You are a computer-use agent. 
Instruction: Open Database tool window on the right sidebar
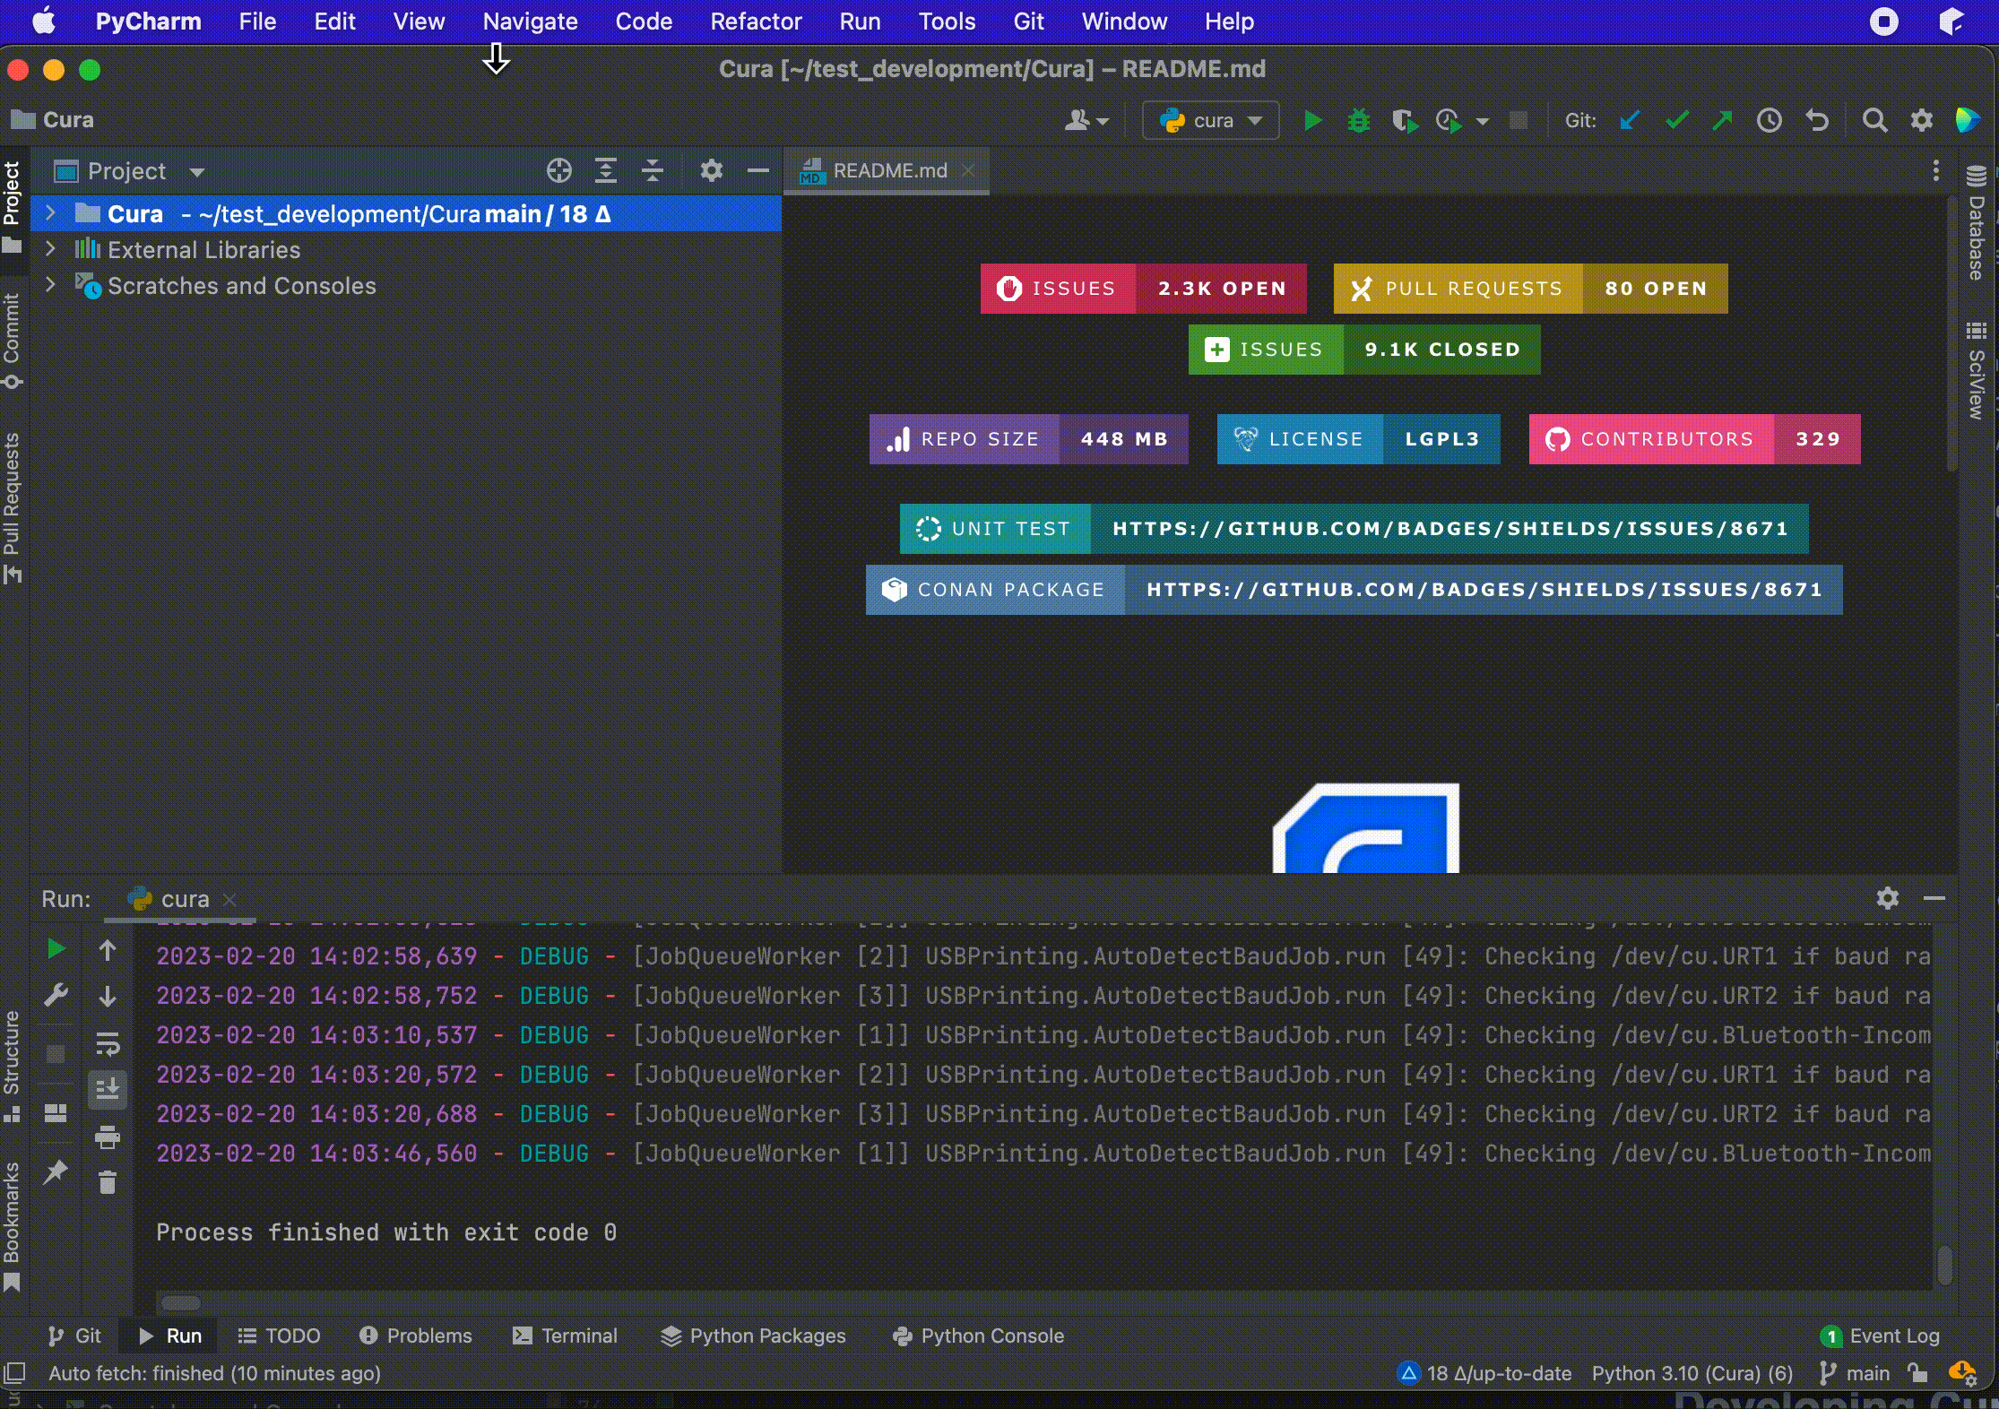click(x=1976, y=224)
